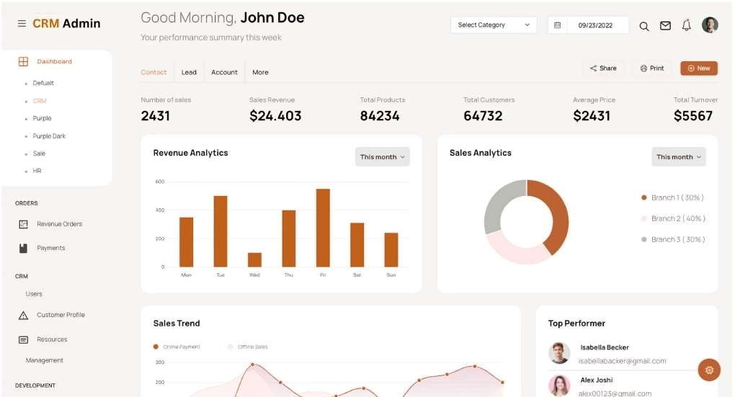Screen dimensions: 735x397
Task: Click the Customer Profile warning icon
Action: tap(23, 316)
